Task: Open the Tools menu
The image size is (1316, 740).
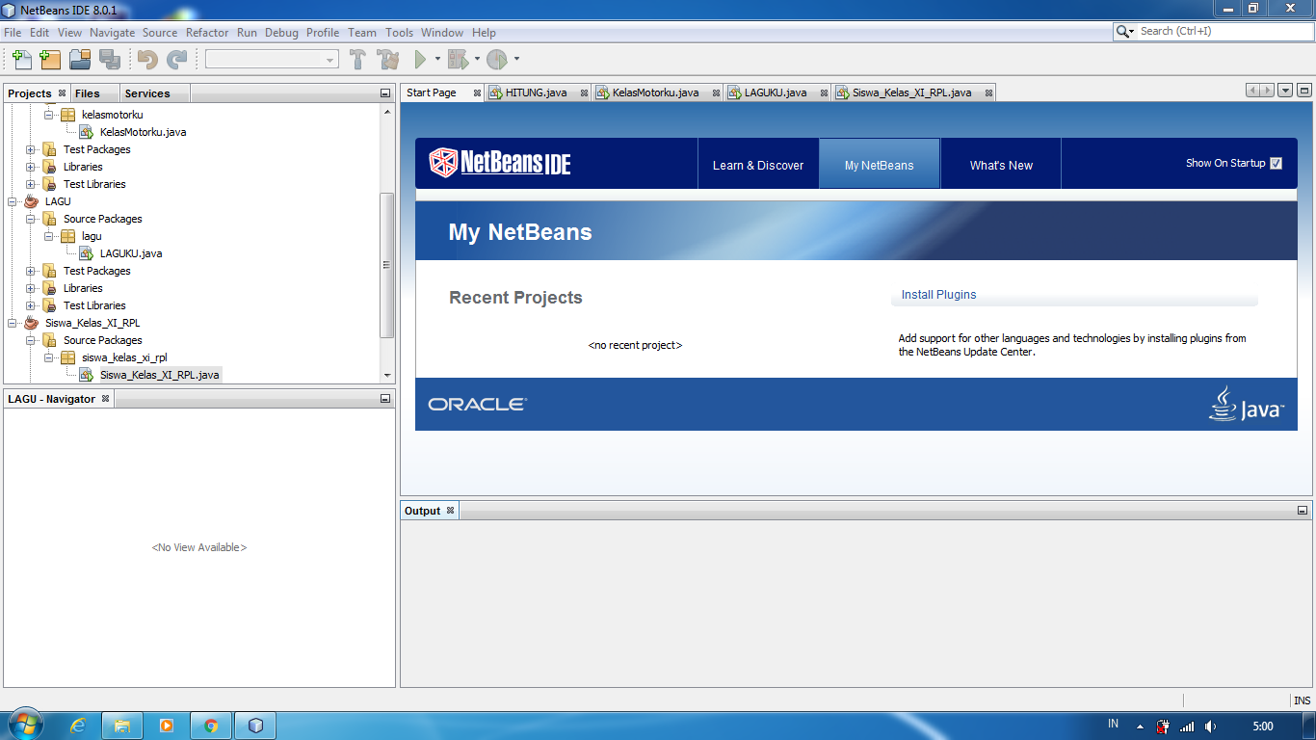Action: pos(398,32)
